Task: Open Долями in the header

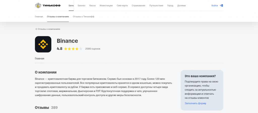Action: [x=181, y=5]
